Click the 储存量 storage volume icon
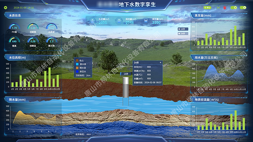This screenshot has width=253, height=142. pyautogui.click(x=146, y=21)
